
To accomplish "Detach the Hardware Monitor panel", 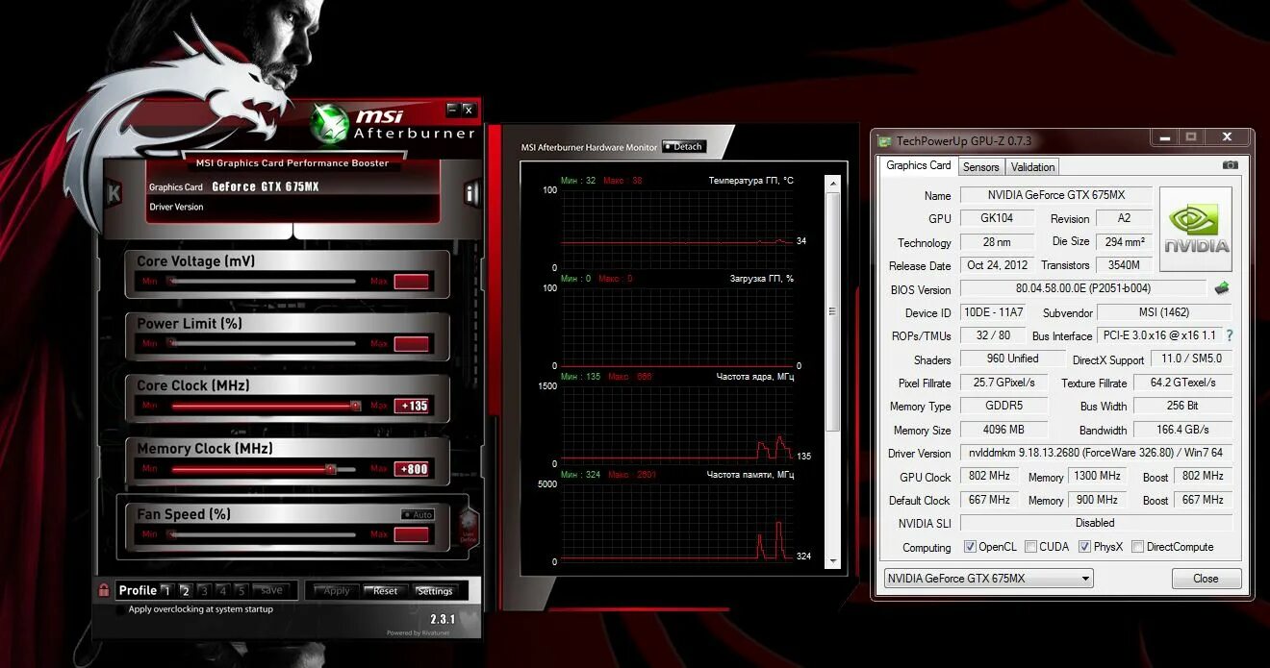I will (x=684, y=147).
